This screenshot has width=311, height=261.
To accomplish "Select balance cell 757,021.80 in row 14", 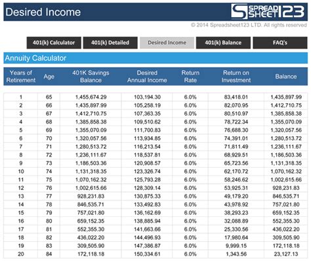I will 286,204.
